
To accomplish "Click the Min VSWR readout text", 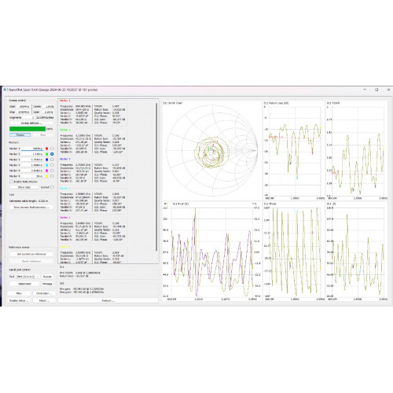I will pyautogui.click(x=80, y=273).
